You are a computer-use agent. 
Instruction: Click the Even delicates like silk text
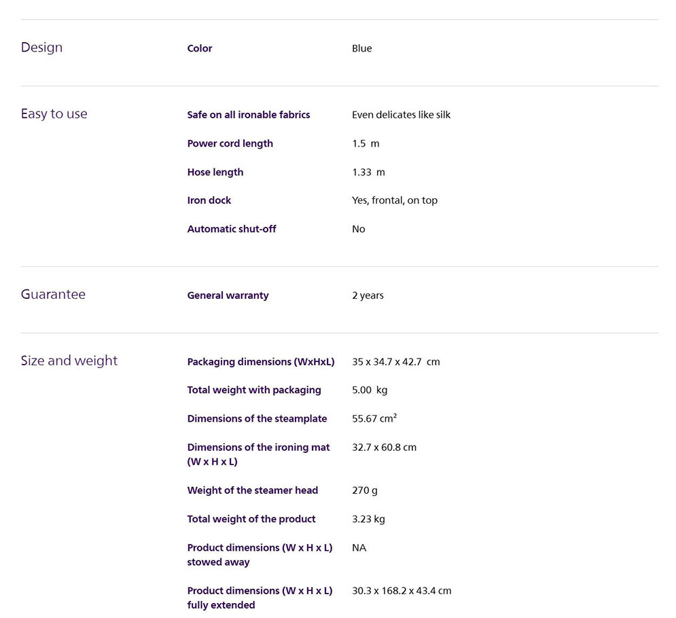point(401,115)
